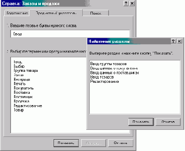Viewport: 185px width, 151px height.
Task: Select the Предметный указатель tab
Action: tap(56, 13)
